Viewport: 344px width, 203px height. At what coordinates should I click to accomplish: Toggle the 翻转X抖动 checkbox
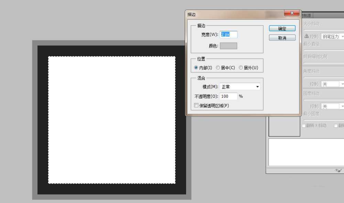click(303, 125)
